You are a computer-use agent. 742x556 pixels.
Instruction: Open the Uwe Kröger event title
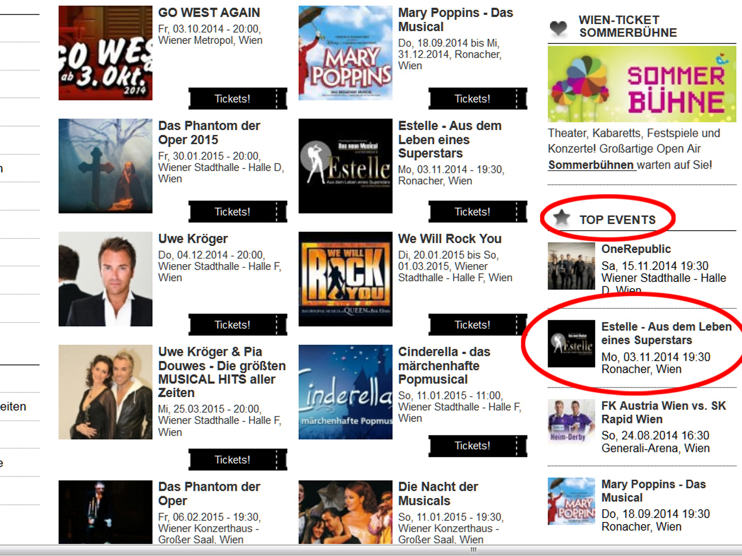pos(193,239)
